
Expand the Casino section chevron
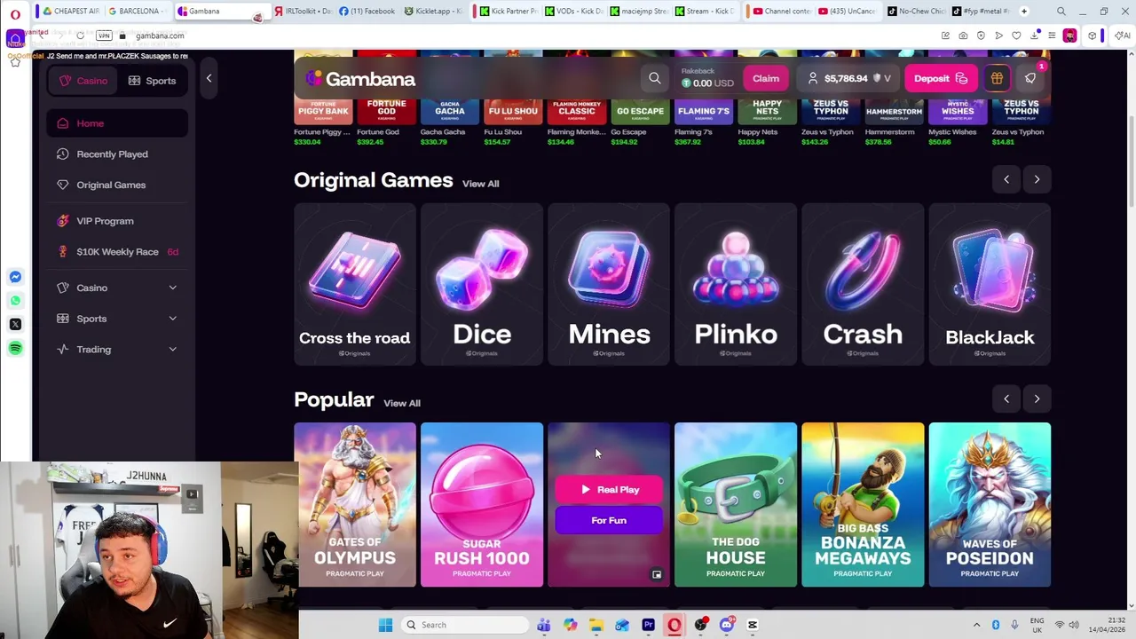click(x=172, y=288)
